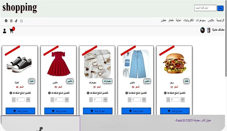Click the مجوهرات tag on the jewelry card
The width and height of the screenshot is (227, 131).
coord(107,81)
